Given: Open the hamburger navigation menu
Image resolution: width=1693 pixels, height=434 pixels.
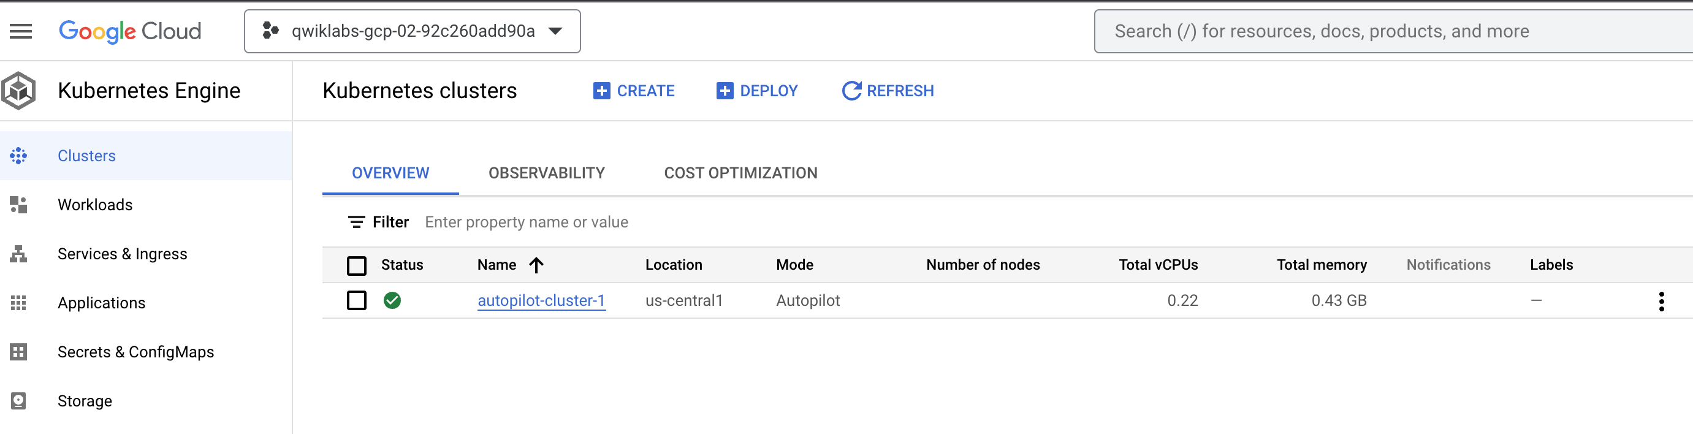Looking at the screenshot, I should point(20,31).
